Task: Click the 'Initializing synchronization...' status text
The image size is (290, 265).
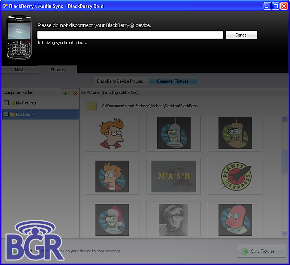Action: click(x=62, y=43)
